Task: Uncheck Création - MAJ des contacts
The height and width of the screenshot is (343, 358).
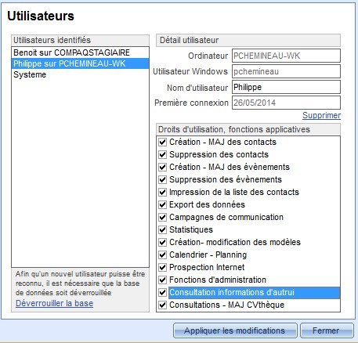Action: pyautogui.click(x=162, y=142)
